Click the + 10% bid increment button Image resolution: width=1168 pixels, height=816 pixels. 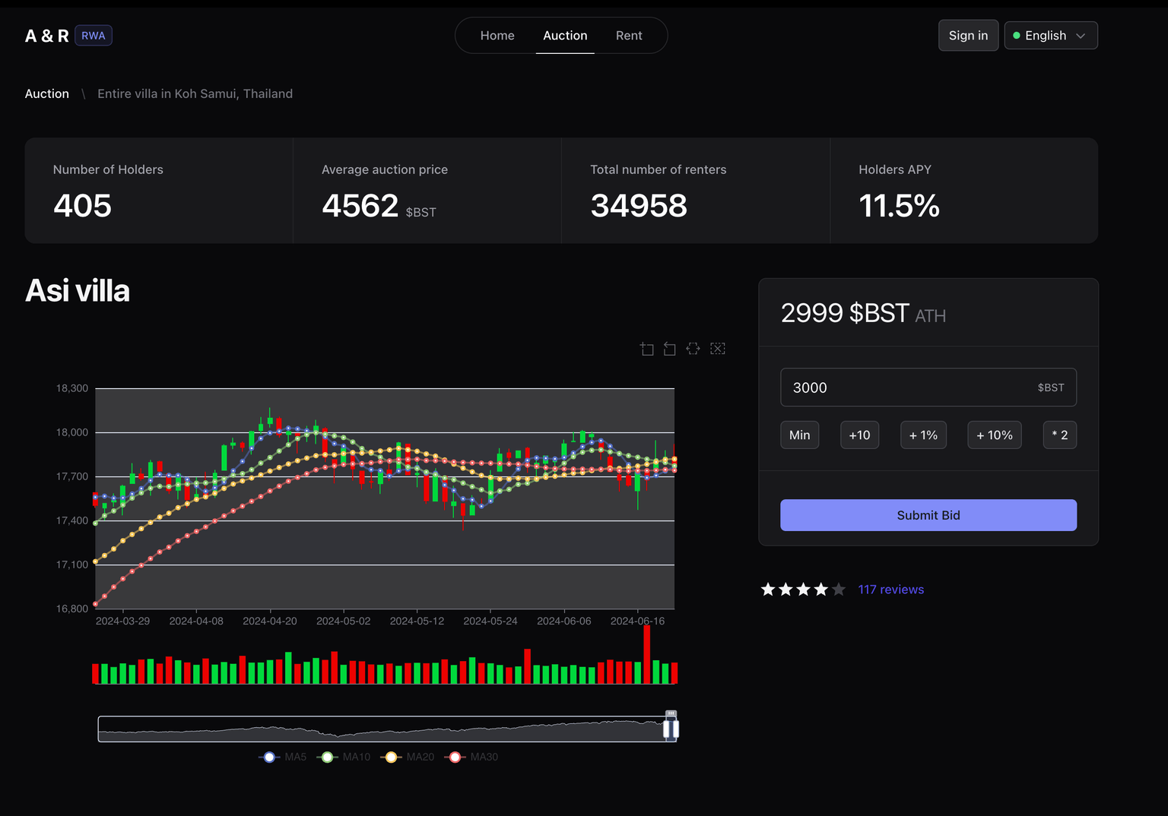click(x=994, y=435)
